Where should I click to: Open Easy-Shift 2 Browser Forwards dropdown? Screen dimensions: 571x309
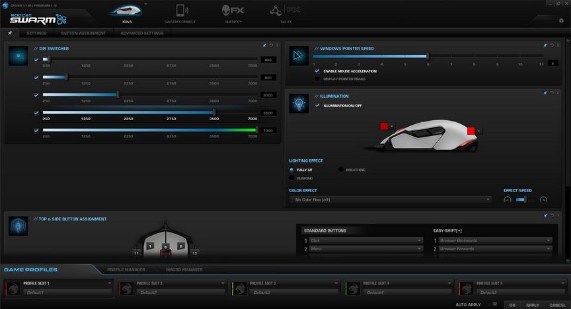tap(495, 249)
